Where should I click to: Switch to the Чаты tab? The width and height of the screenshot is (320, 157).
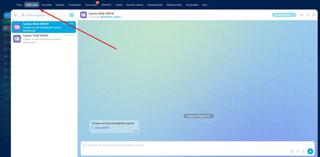(x=19, y=5)
